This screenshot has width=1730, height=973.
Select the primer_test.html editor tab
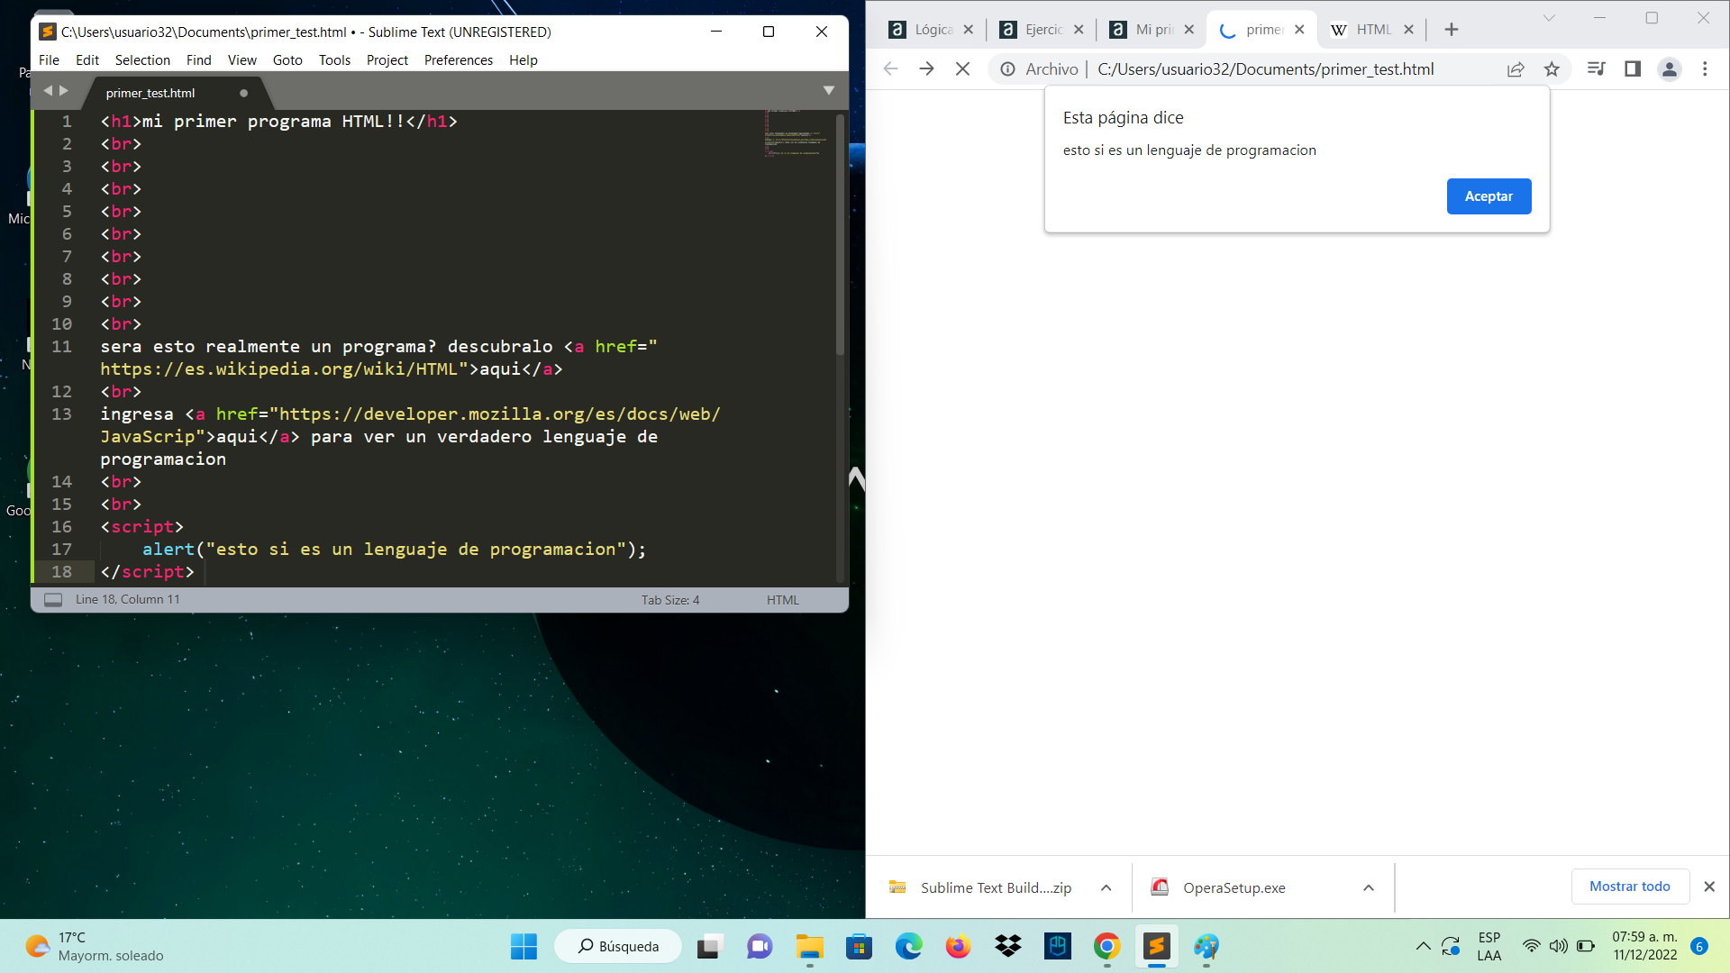[x=150, y=93]
